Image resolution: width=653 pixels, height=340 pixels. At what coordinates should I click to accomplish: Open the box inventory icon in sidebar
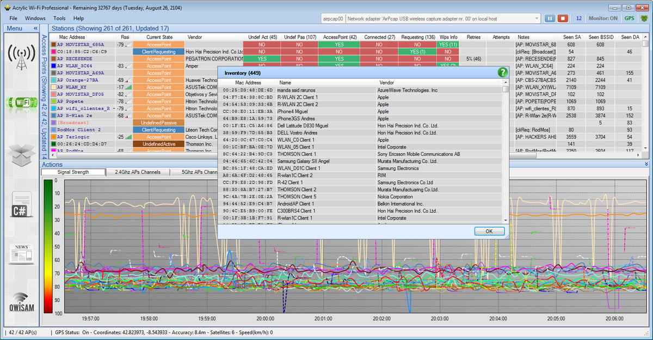click(x=21, y=155)
